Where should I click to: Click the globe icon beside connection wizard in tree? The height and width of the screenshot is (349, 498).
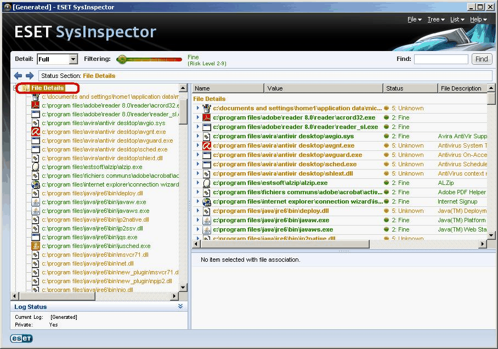(36, 184)
